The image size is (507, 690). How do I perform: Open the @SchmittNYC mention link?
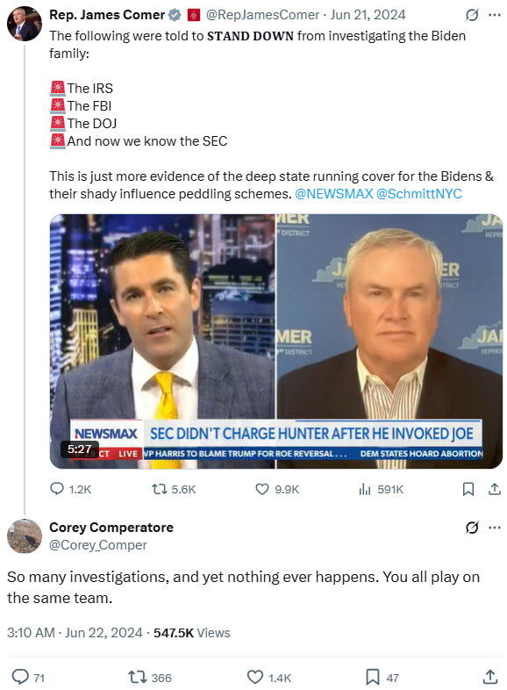[419, 194]
